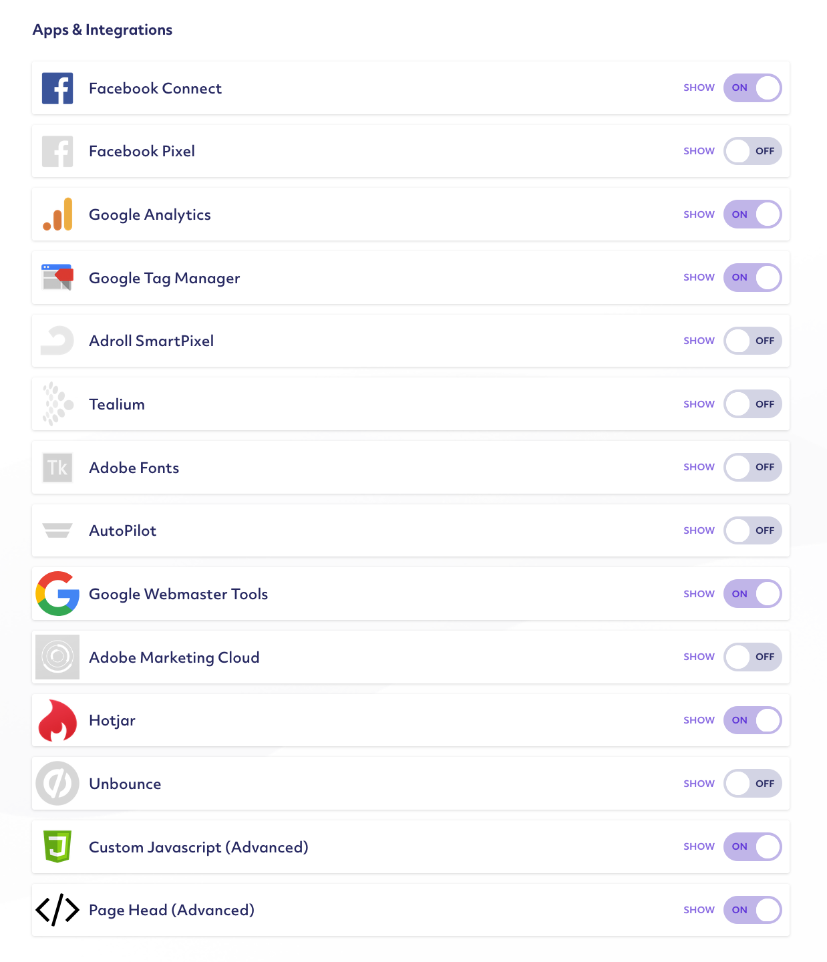Image resolution: width=827 pixels, height=962 pixels.
Task: Click the Google Tag Manager icon
Action: pyautogui.click(x=57, y=277)
